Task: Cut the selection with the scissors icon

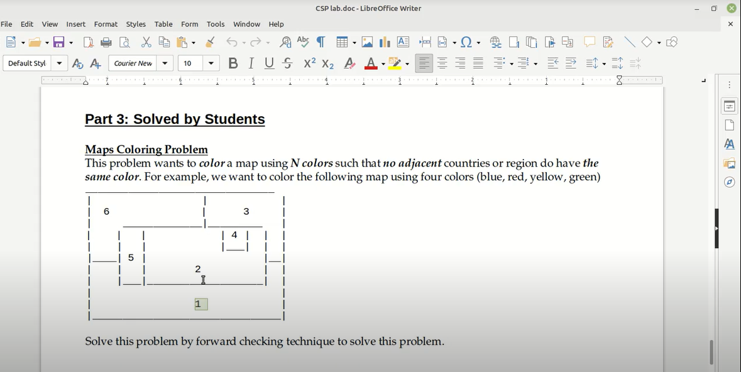Action: coord(145,41)
